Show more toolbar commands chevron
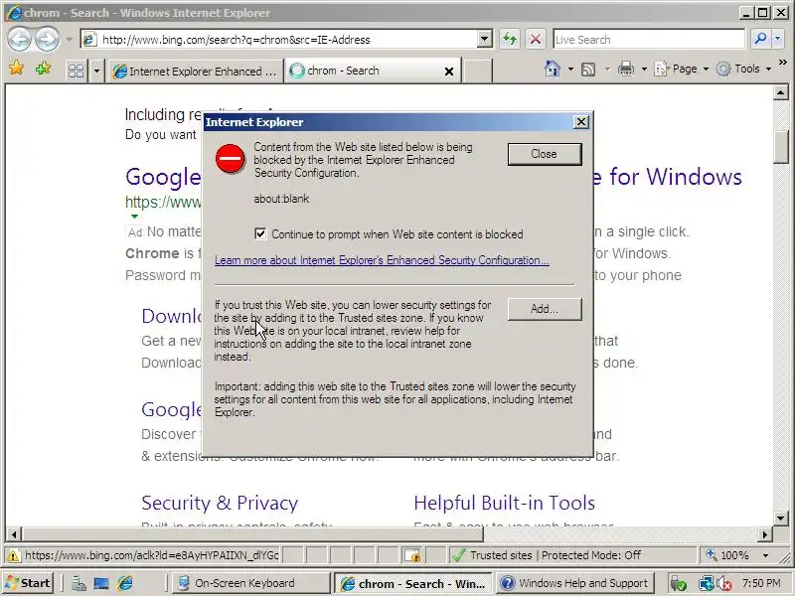 (x=783, y=63)
